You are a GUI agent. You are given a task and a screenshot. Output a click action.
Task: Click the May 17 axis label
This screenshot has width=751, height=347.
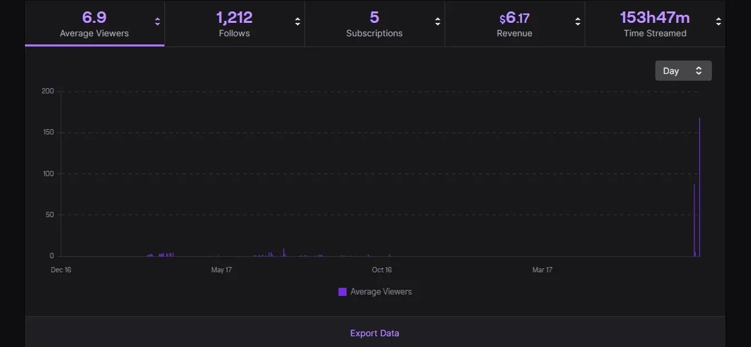(222, 270)
